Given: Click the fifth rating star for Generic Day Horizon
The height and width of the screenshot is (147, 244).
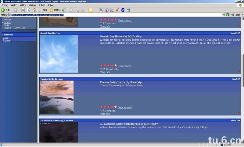Looking at the screenshot, I should point(116,65).
